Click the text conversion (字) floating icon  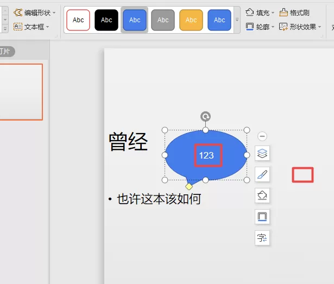[x=262, y=238]
